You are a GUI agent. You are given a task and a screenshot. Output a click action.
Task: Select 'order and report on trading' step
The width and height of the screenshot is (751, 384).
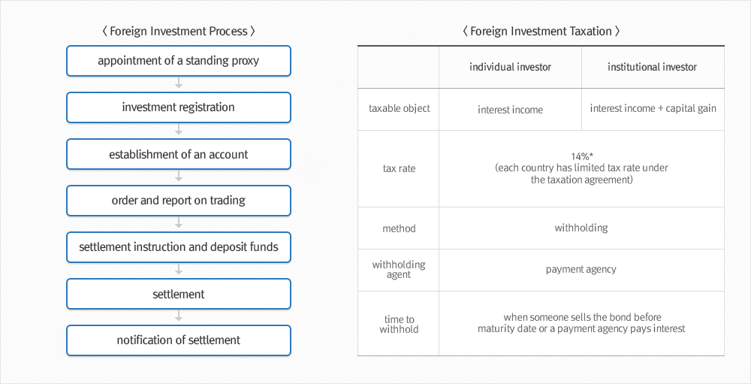click(179, 201)
